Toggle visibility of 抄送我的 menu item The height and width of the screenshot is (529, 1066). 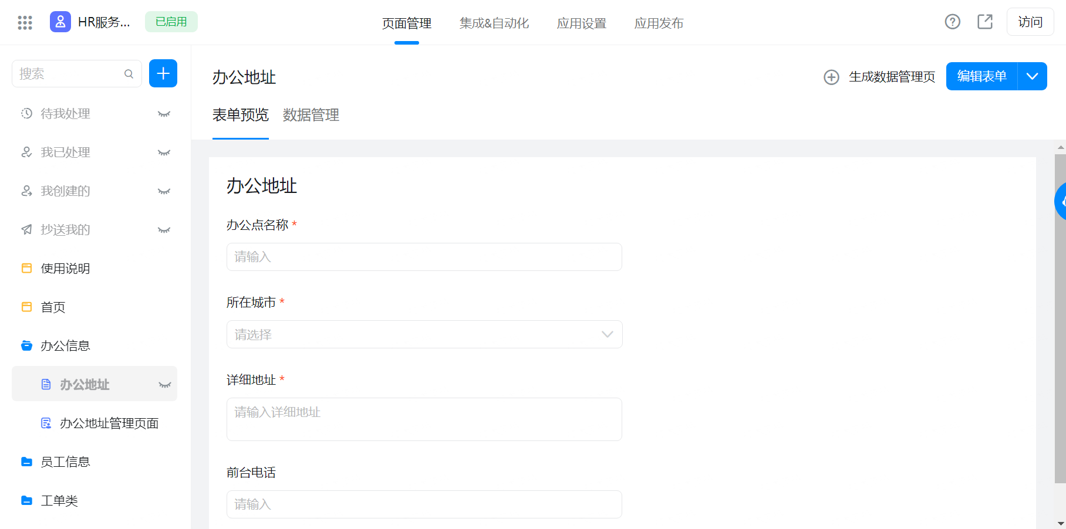pos(164,230)
